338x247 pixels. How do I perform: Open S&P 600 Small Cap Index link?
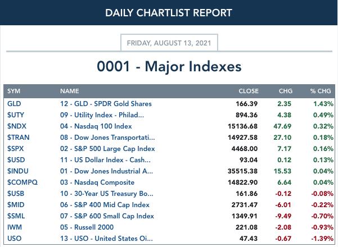point(107,216)
